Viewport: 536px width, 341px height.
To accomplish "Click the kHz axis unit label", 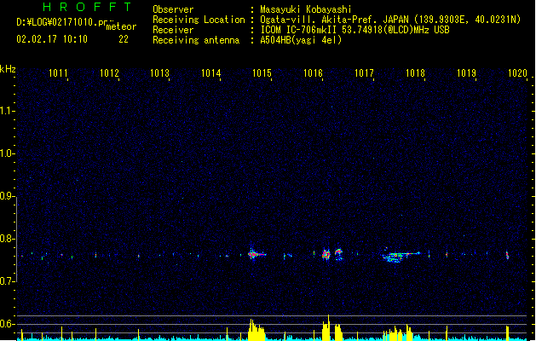I will click(8, 69).
